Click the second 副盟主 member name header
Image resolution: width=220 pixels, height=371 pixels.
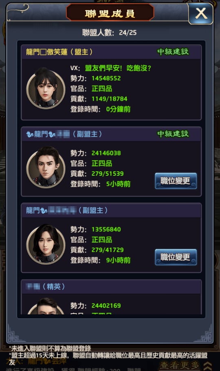[x=67, y=210]
